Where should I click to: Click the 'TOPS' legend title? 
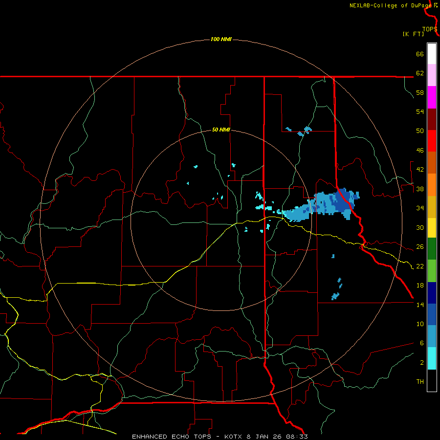coord(430,29)
